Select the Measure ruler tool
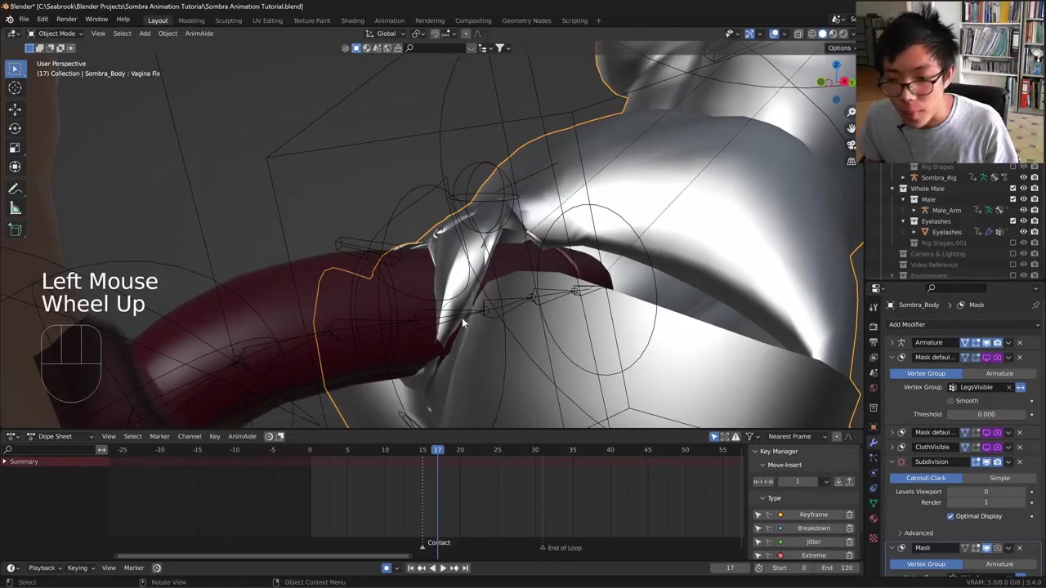The image size is (1046, 588). (x=15, y=209)
